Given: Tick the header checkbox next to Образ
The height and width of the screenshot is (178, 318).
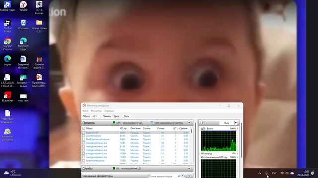Looking at the screenshot, I should tap(84, 128).
